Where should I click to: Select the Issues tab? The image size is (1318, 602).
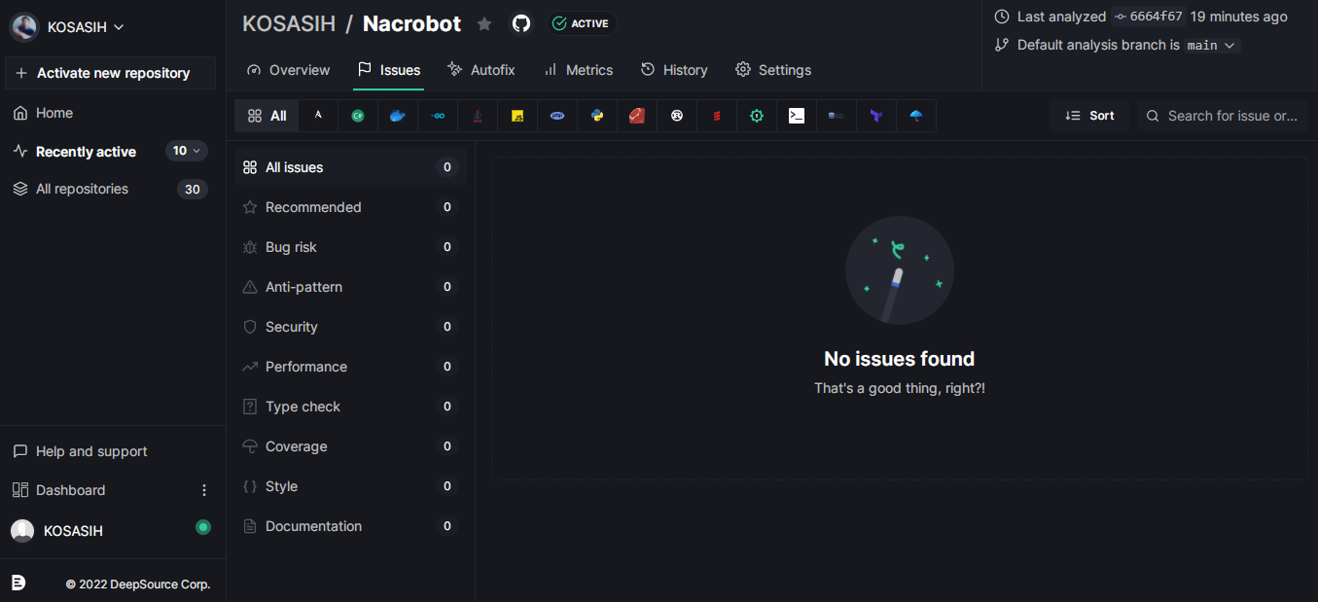tap(389, 70)
